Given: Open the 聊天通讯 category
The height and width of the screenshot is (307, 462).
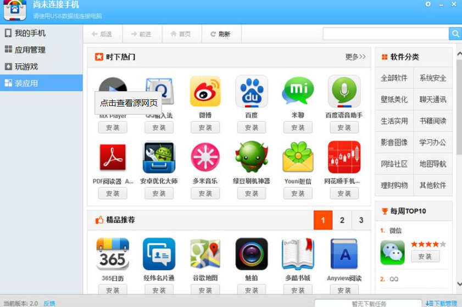Looking at the screenshot, I should click(x=433, y=99).
